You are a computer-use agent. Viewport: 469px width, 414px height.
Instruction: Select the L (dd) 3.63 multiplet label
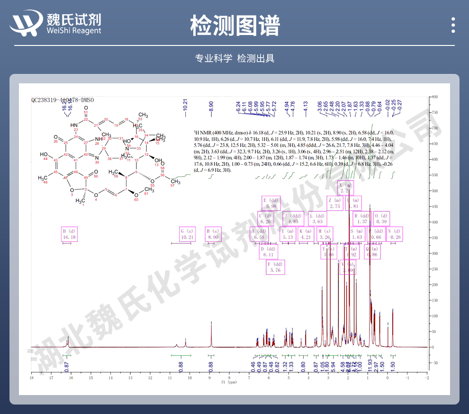pyautogui.click(x=316, y=218)
